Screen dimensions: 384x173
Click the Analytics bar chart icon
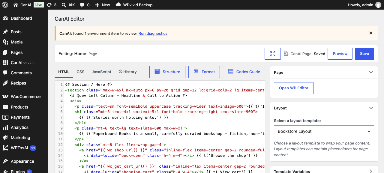coord(5,127)
